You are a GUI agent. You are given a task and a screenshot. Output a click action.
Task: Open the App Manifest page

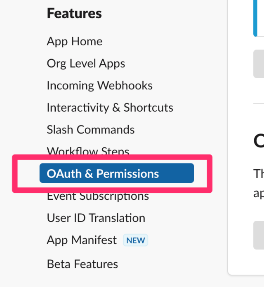pos(82,240)
